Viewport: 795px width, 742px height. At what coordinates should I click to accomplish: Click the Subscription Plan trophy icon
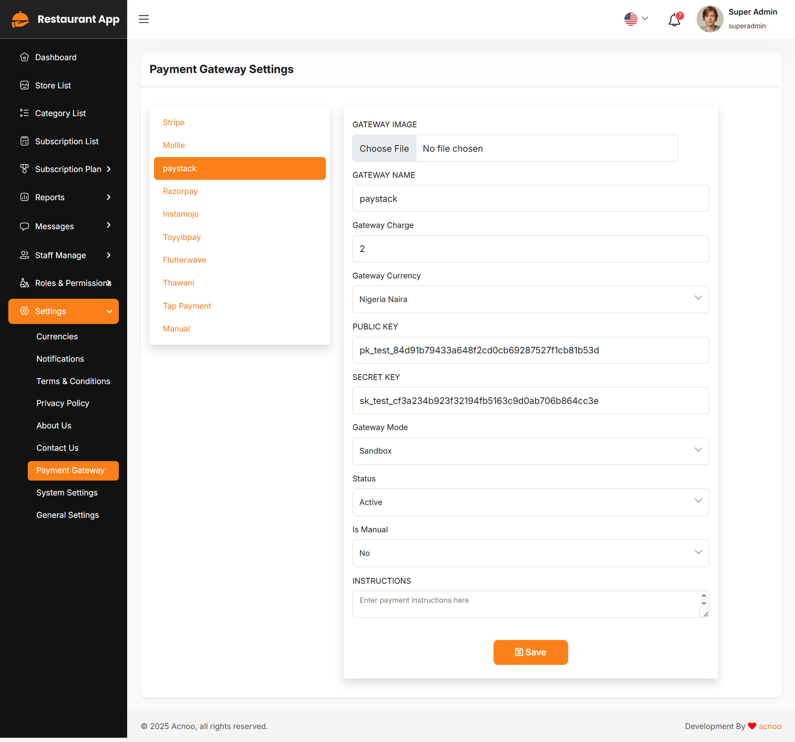coord(24,169)
